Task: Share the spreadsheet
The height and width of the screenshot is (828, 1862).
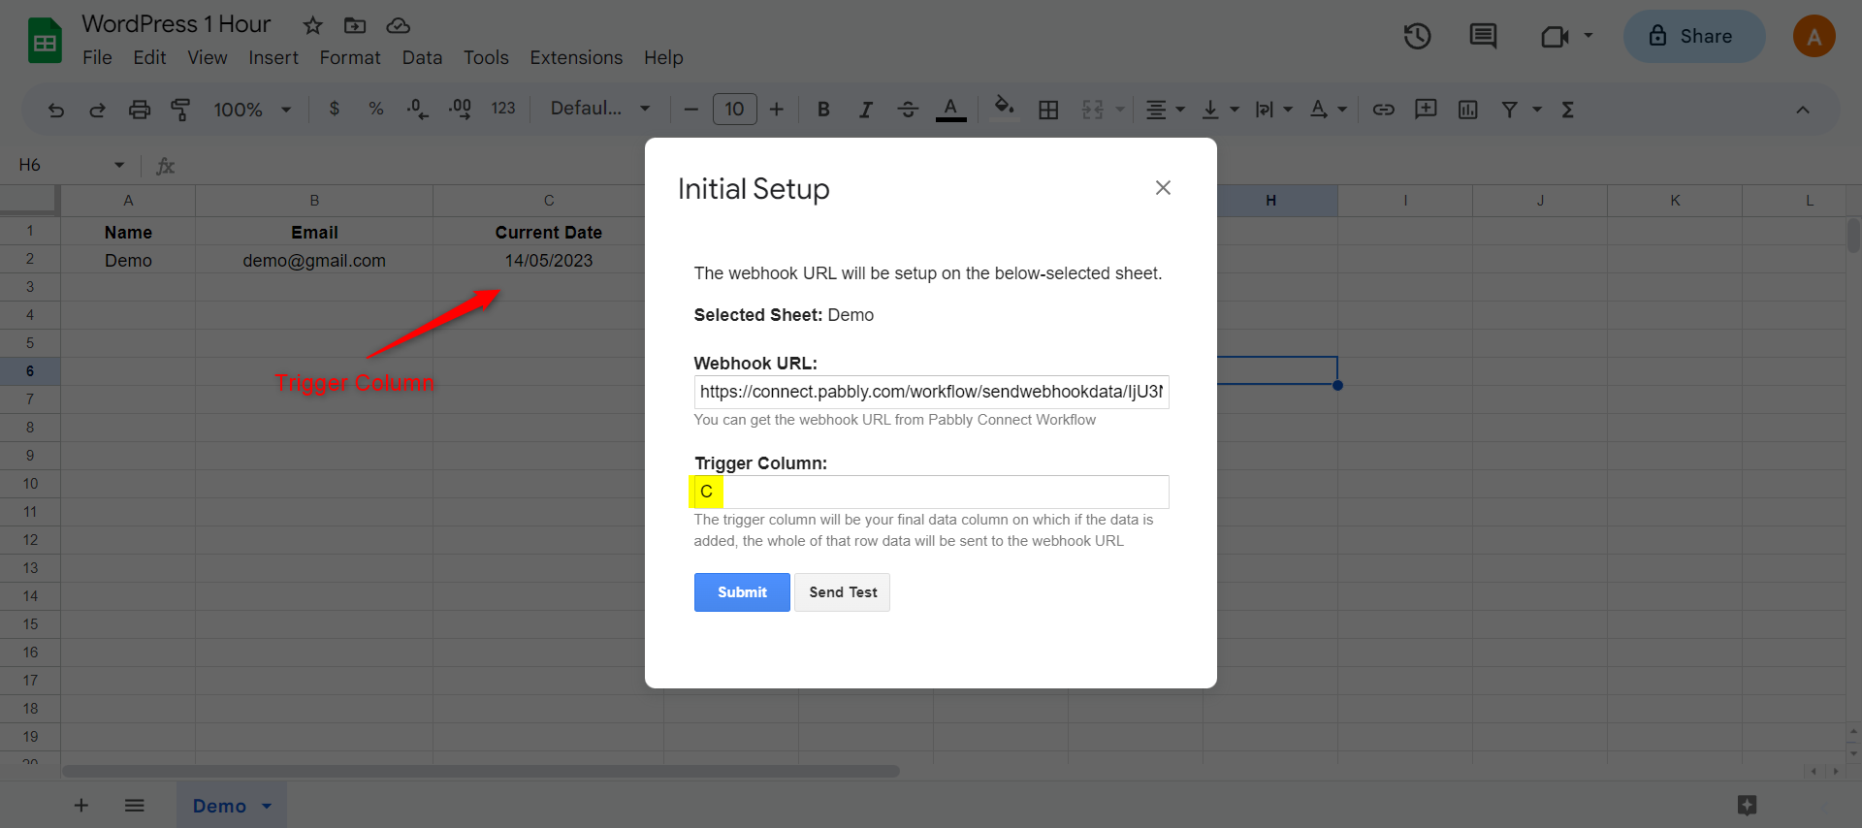Action: pyautogui.click(x=1694, y=37)
